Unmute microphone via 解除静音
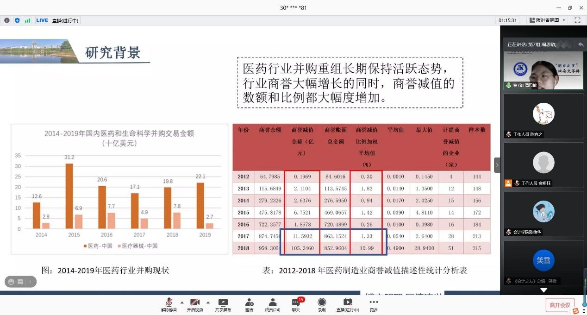Viewport: 587px width, 315px height. point(169,304)
